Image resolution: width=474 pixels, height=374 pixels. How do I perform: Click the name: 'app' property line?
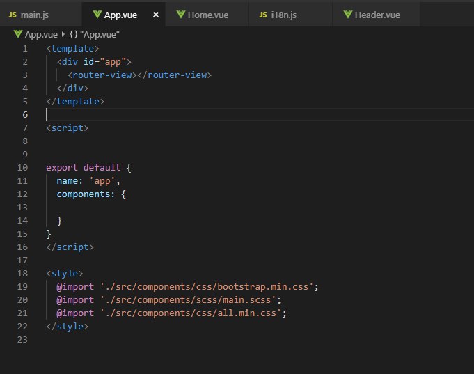88,181
